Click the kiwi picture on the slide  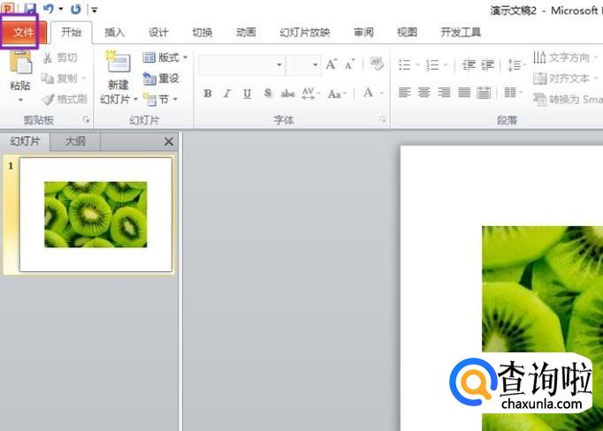tap(542, 329)
